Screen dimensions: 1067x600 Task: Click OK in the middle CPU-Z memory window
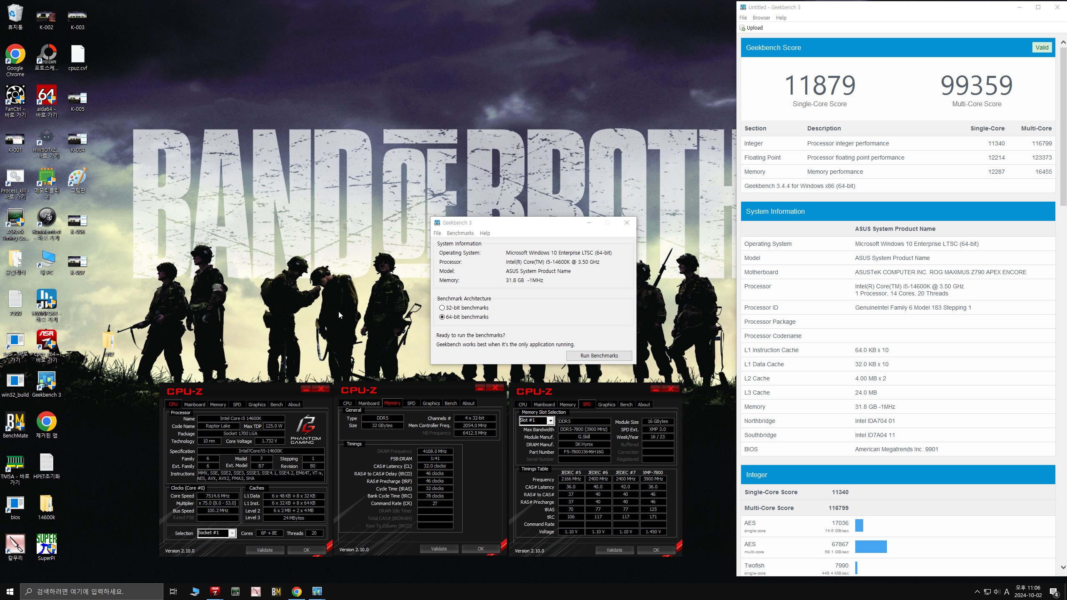(481, 549)
